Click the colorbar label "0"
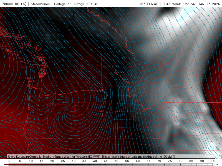 pos(9,161)
